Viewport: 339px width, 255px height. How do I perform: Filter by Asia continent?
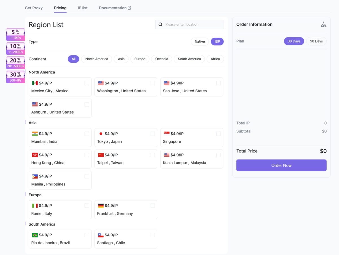(121, 59)
